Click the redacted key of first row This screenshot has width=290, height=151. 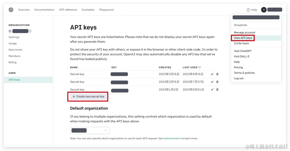tap(119, 74)
